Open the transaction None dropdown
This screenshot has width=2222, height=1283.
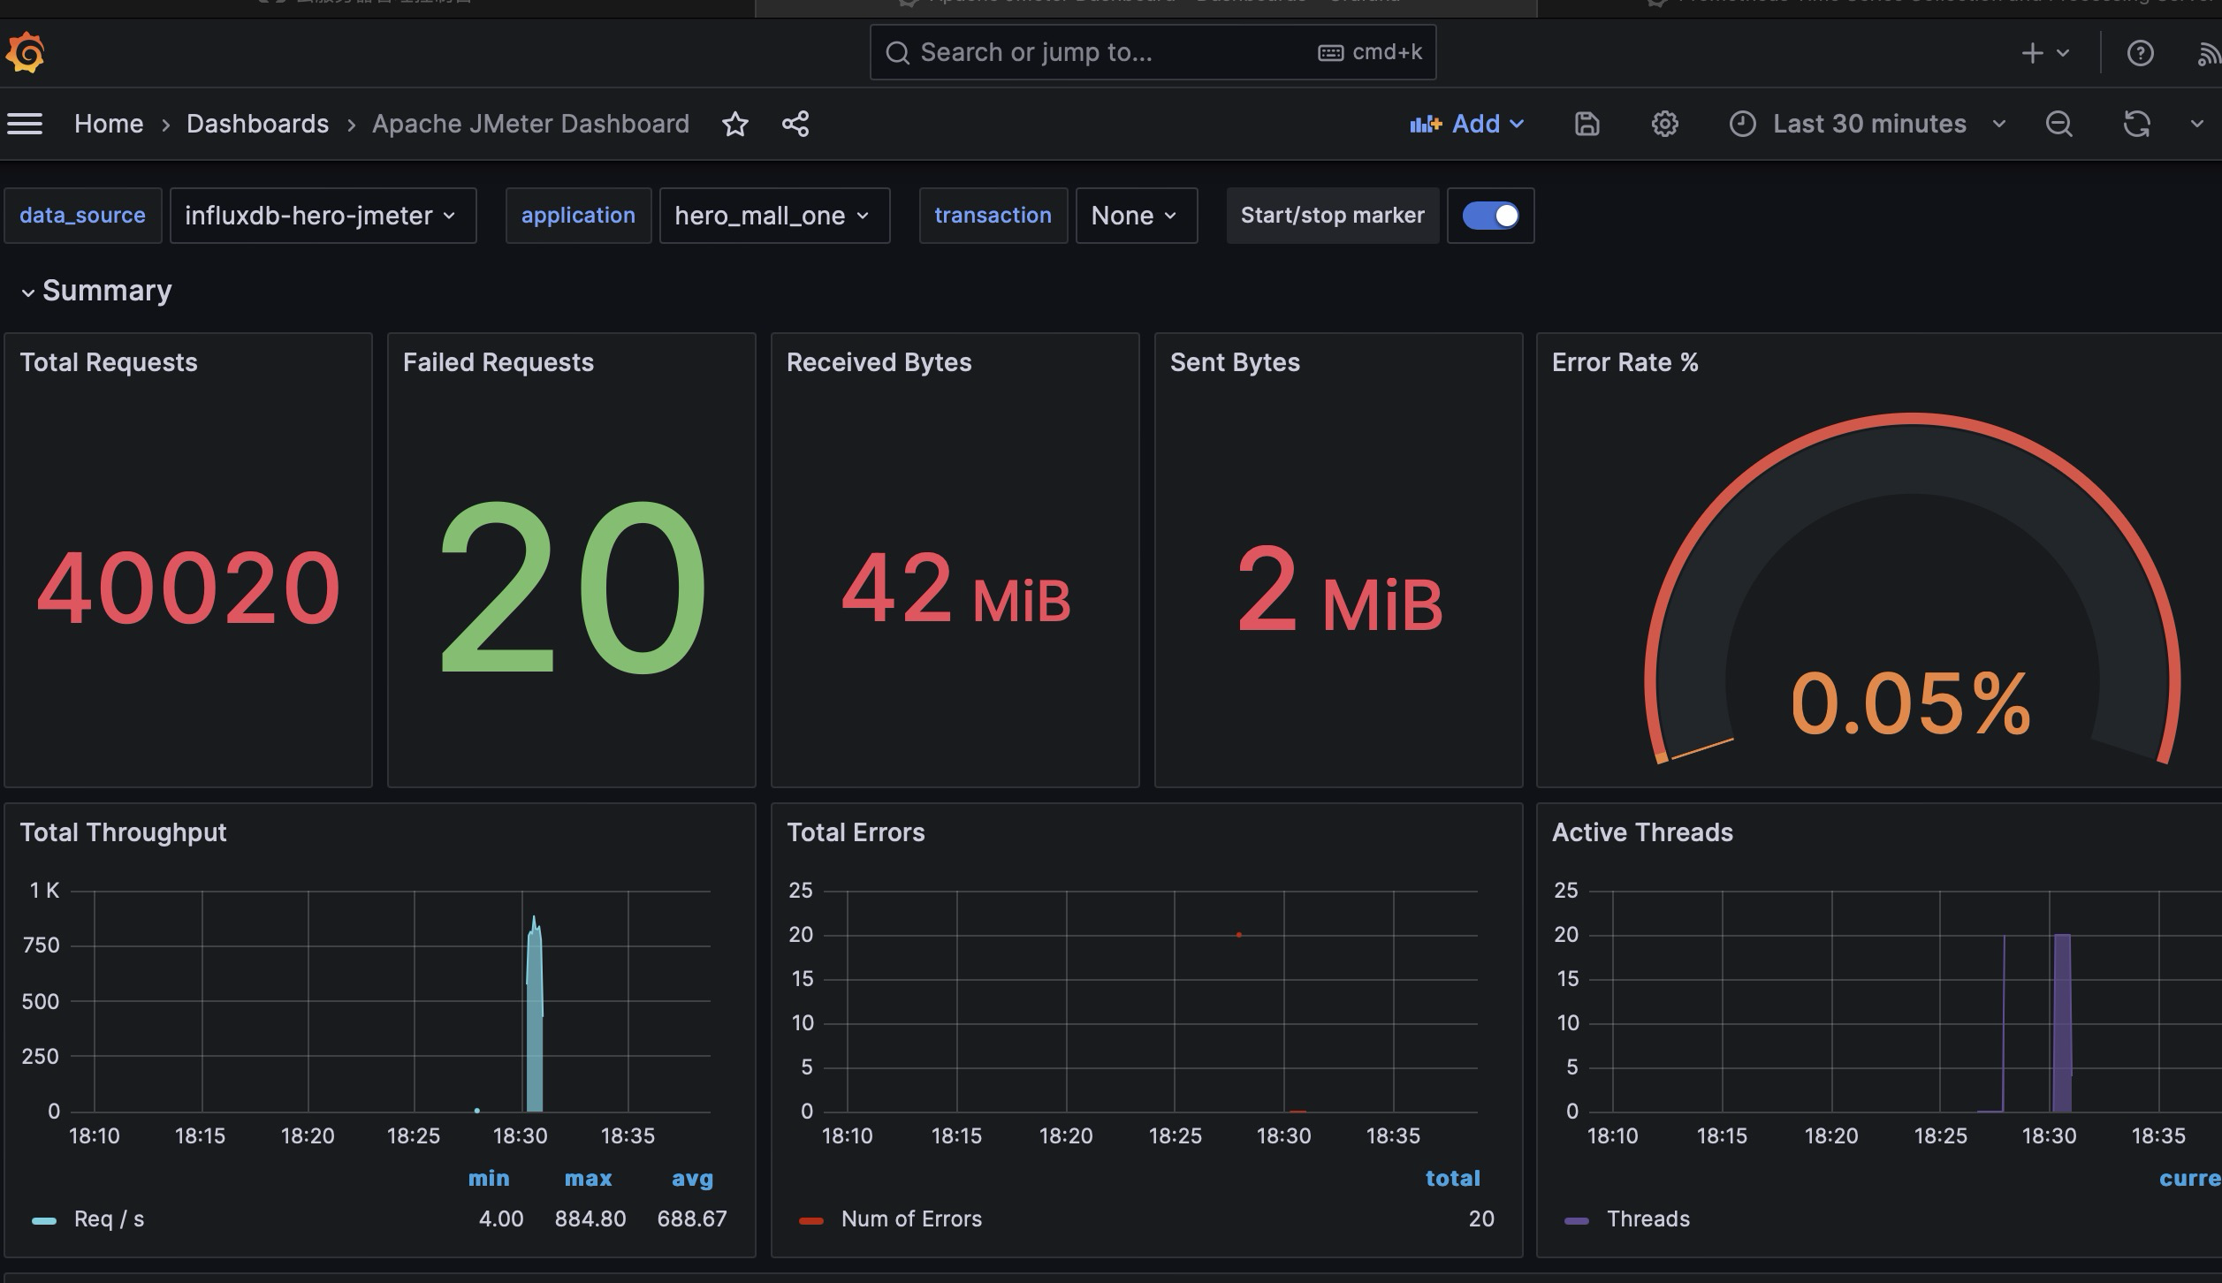[1136, 216]
